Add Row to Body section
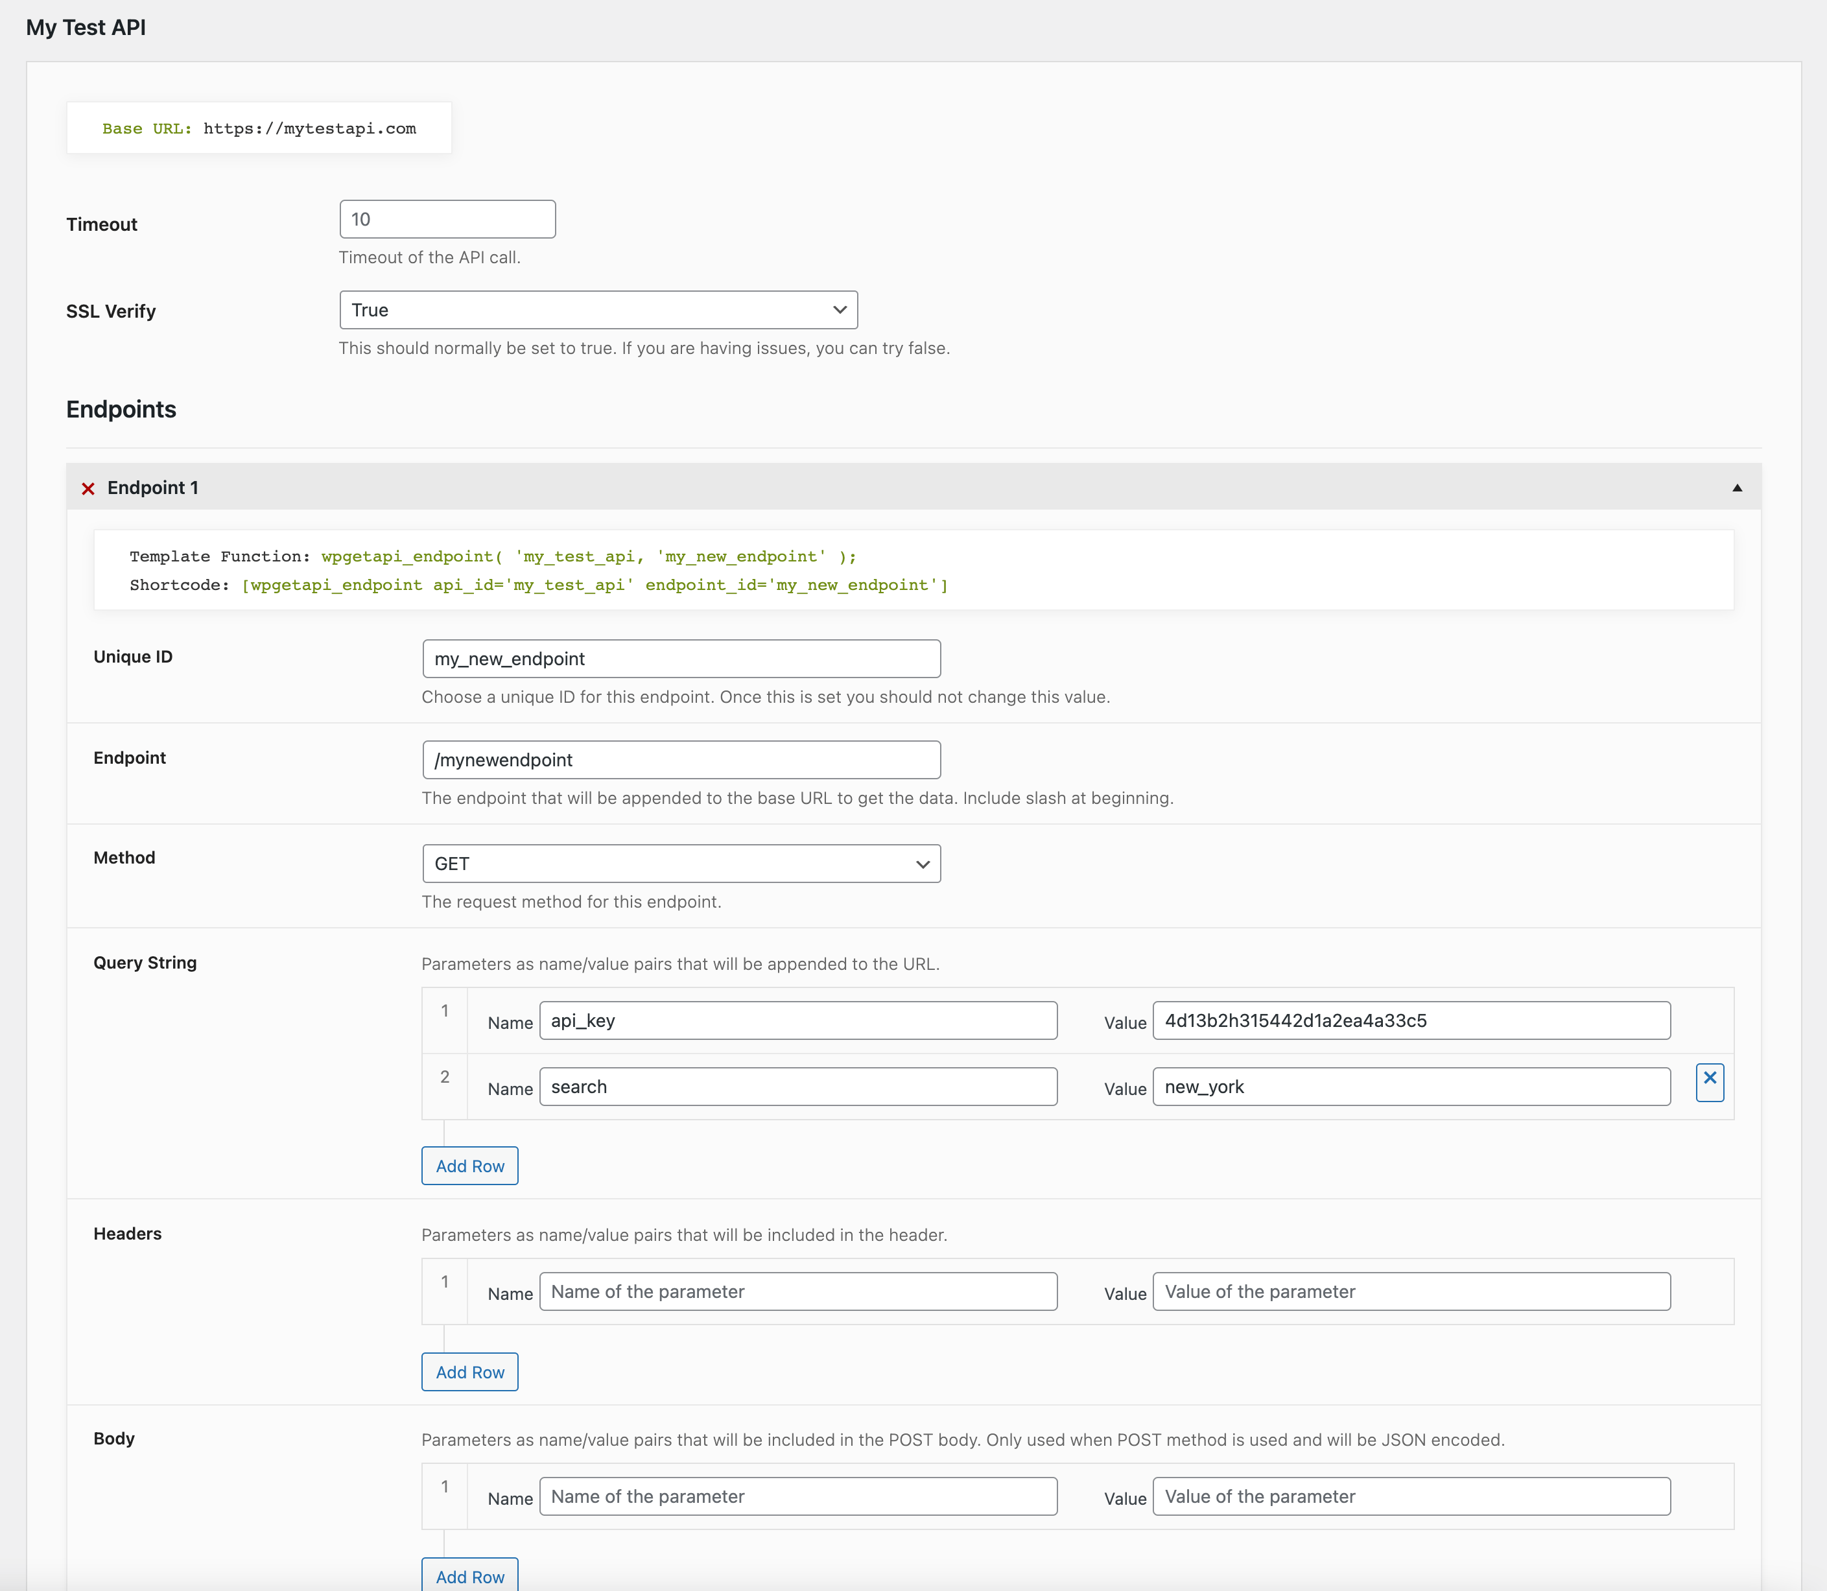1827x1591 pixels. [469, 1575]
